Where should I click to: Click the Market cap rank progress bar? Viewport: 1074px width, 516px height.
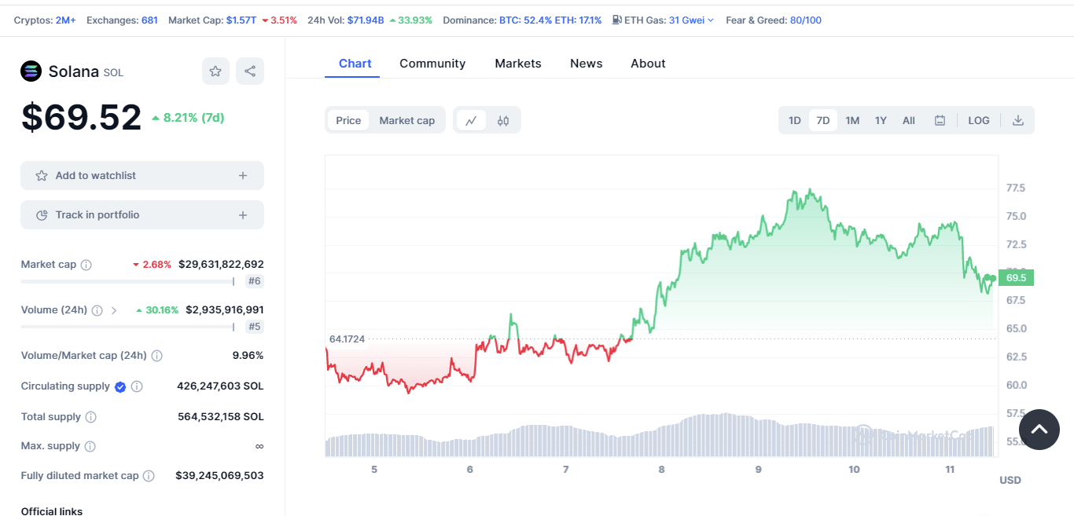point(127,281)
